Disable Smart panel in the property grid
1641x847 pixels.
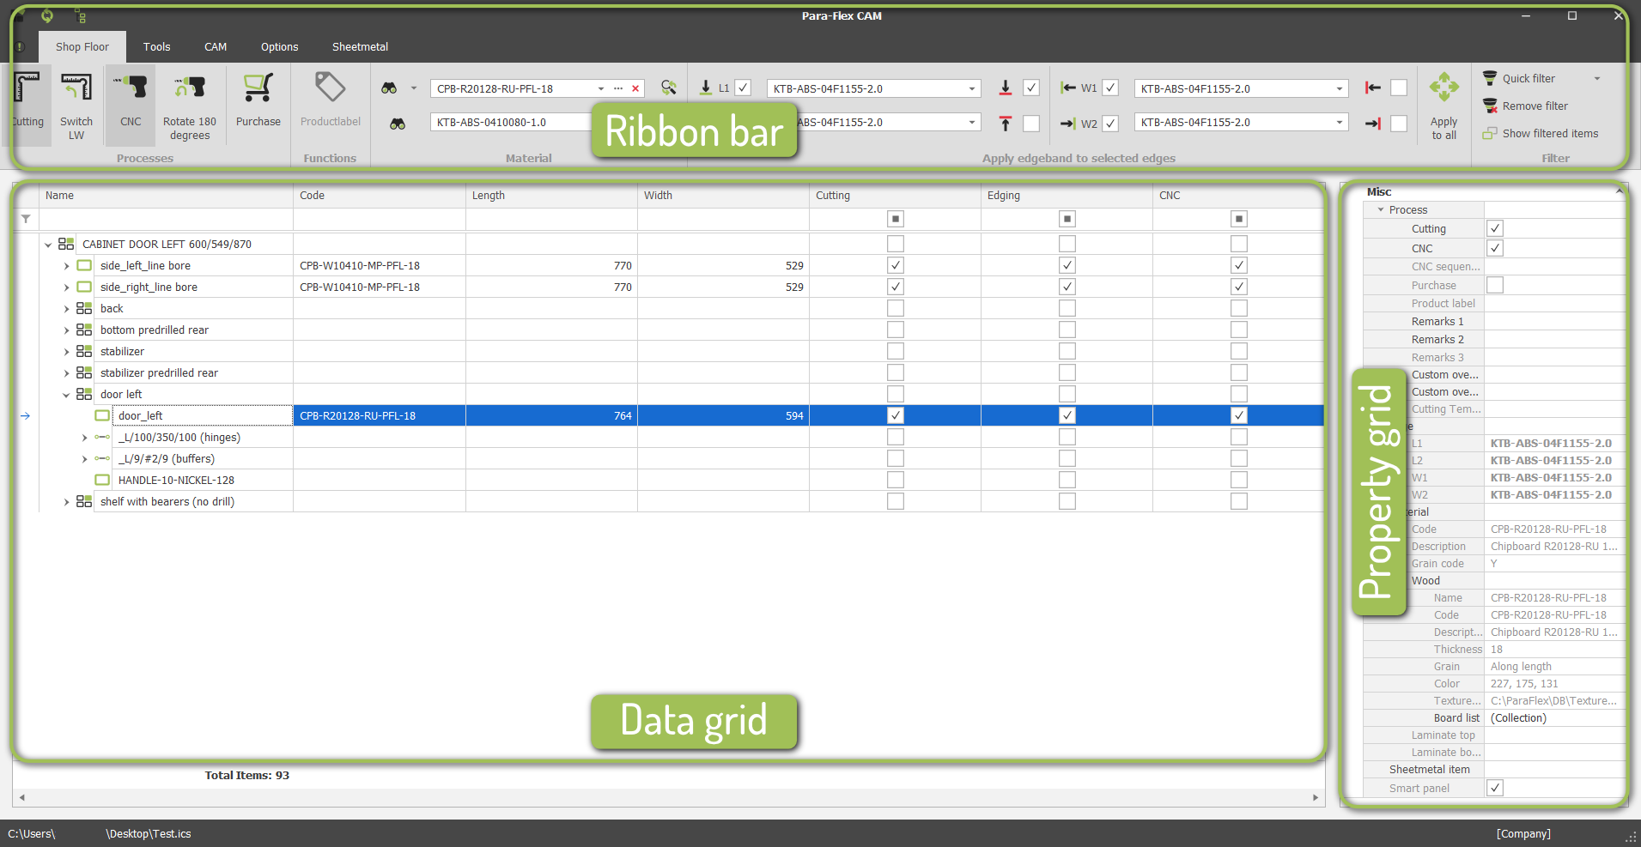click(x=1494, y=788)
